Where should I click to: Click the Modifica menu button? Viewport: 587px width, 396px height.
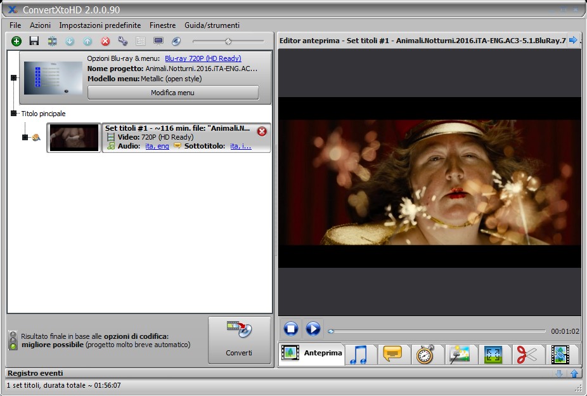173,93
